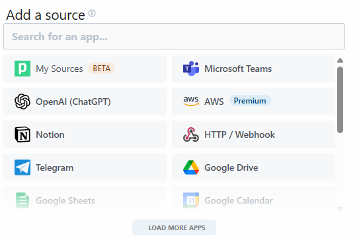Click the Google Calendar icon

191,200
